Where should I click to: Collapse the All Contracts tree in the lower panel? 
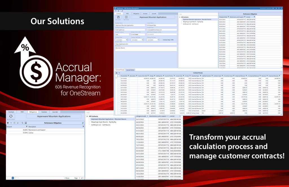coord(87,116)
